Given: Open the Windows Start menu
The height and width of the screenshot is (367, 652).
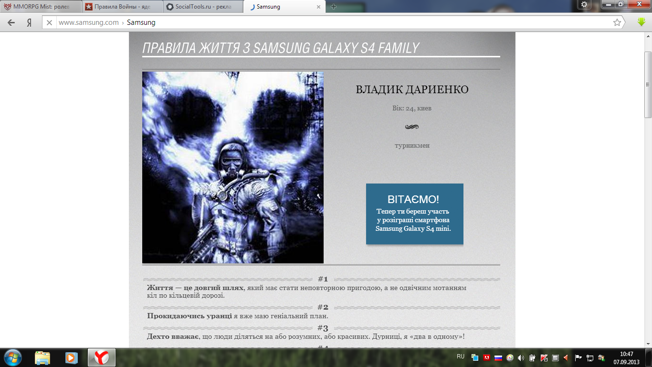Looking at the screenshot, I should pyautogui.click(x=12, y=357).
